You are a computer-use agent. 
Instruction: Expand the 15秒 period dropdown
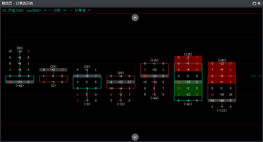[65, 10]
